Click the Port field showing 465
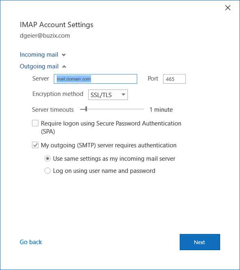This screenshot has height=270, width=240. (x=174, y=79)
